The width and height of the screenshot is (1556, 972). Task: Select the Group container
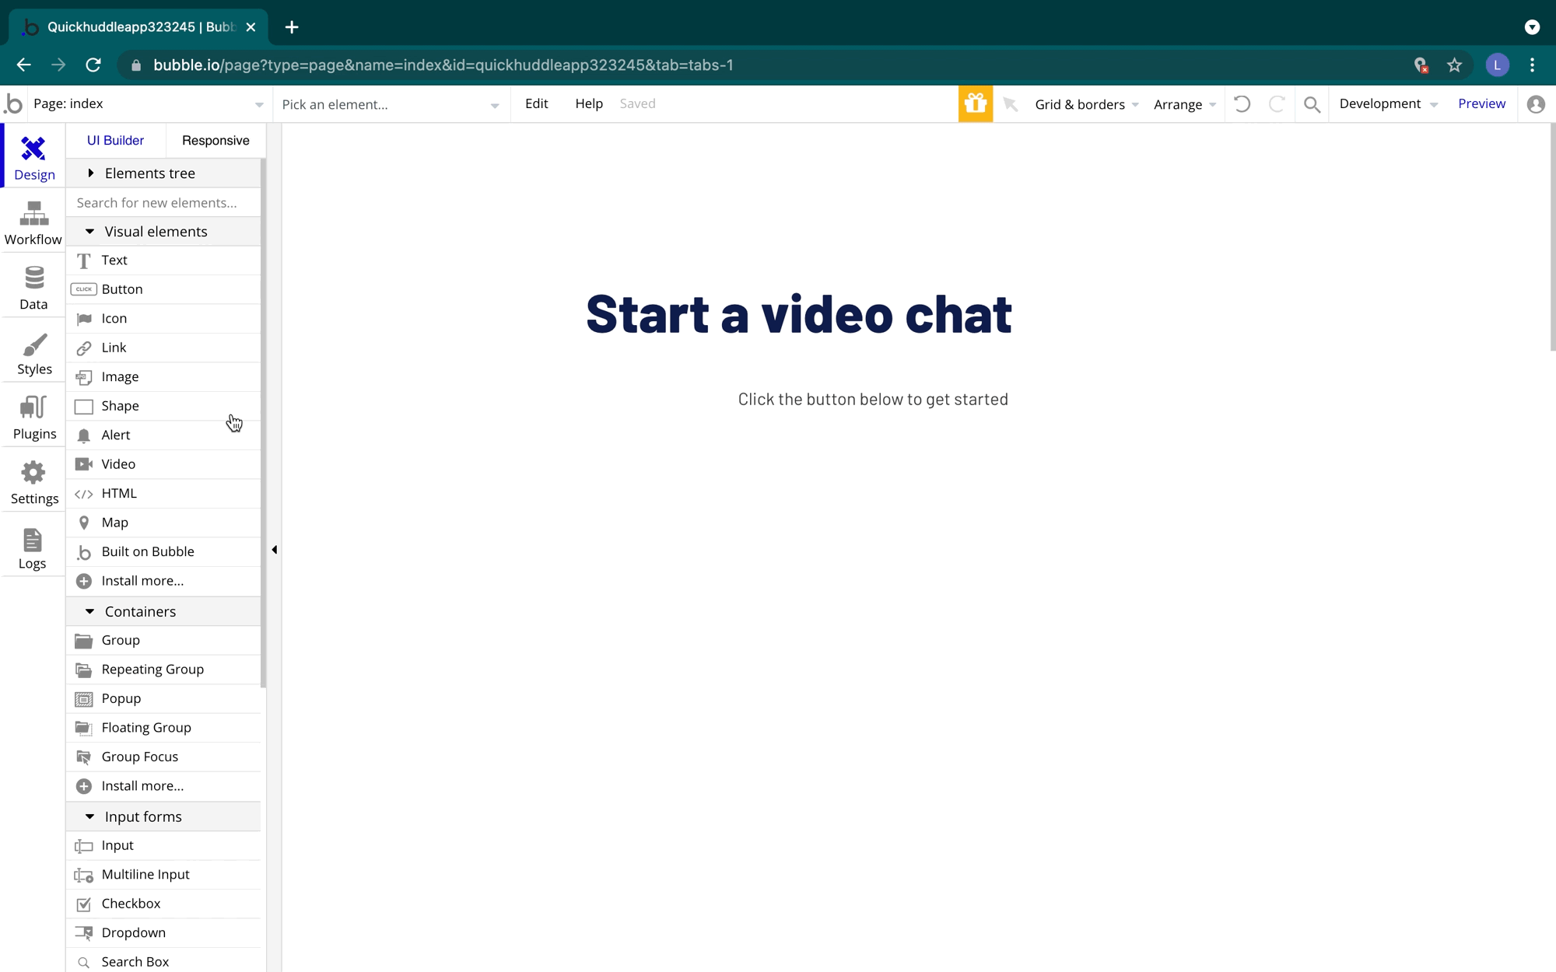coord(163,641)
